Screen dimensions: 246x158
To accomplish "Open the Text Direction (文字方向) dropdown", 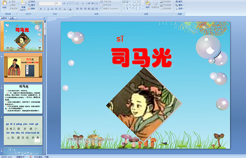I will [106, 1].
